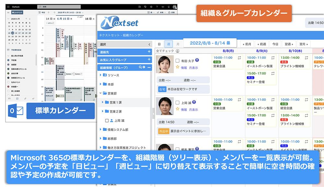Enable 社内イベント calendar in Outlook sidebar

pos(8,82)
